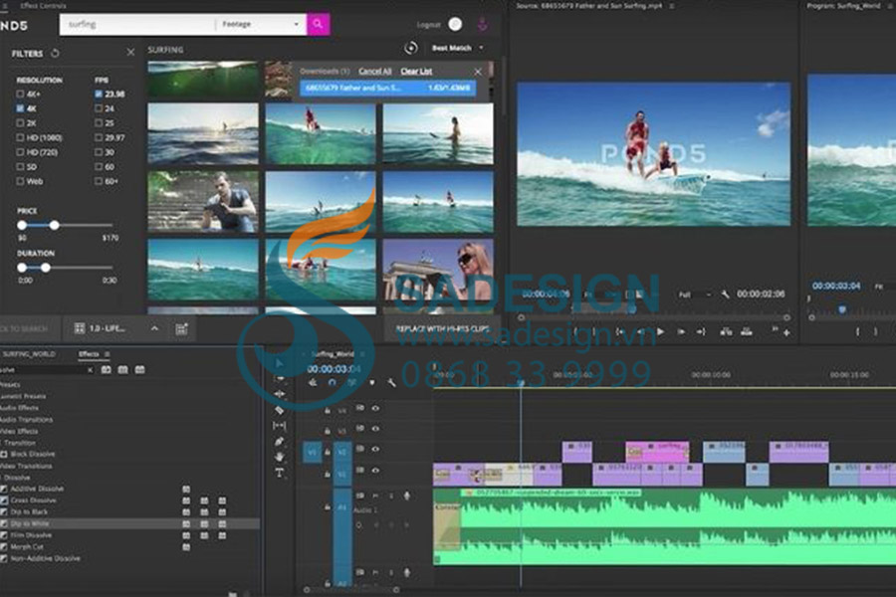Open the button editor plus icon
This screenshot has height=597, width=896.
coord(786,332)
